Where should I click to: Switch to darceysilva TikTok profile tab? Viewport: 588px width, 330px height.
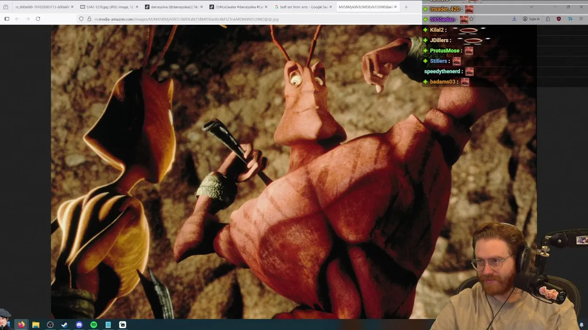click(174, 7)
